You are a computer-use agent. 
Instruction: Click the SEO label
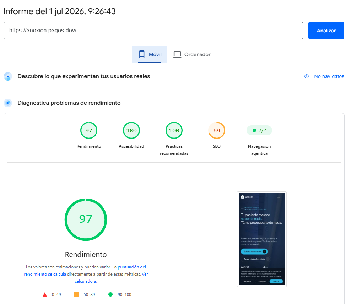[216, 146]
